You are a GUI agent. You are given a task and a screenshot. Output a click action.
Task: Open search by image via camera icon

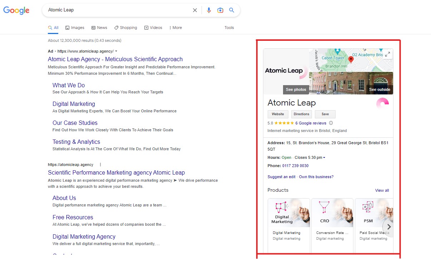[x=220, y=10]
